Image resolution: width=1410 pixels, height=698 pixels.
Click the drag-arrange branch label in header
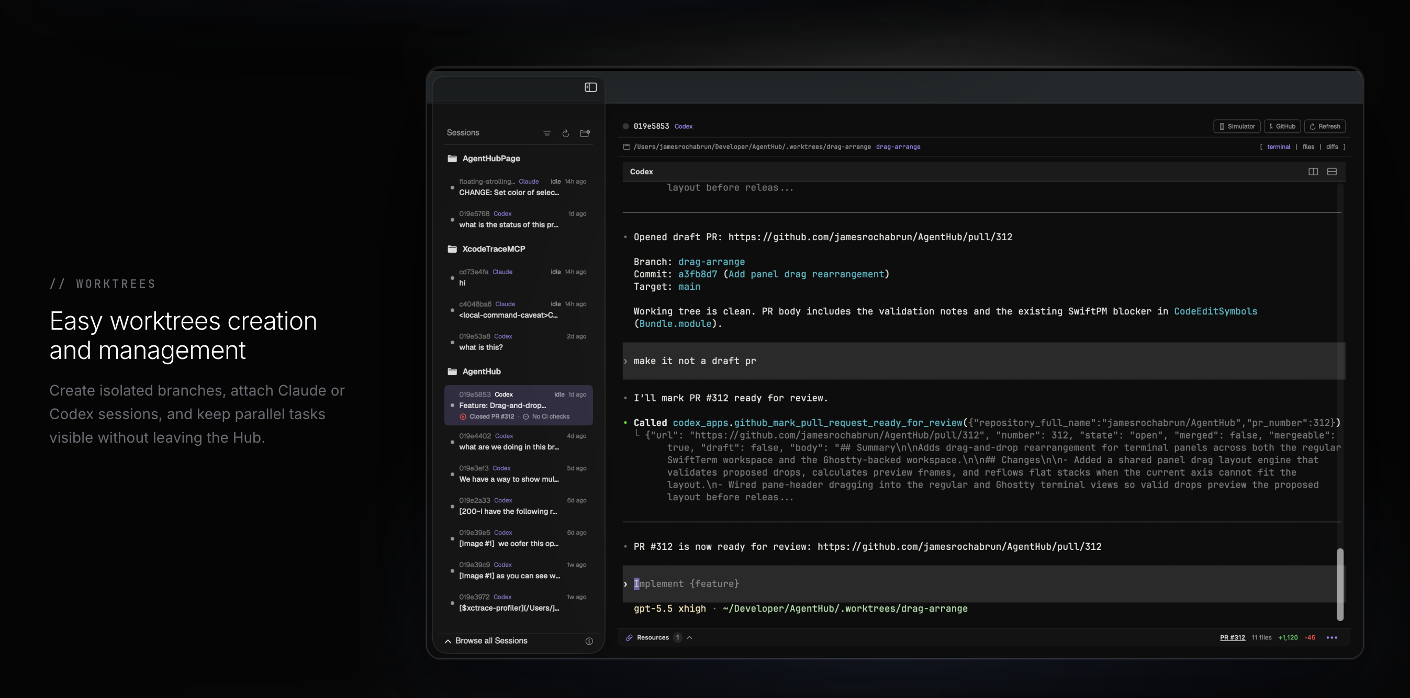898,147
